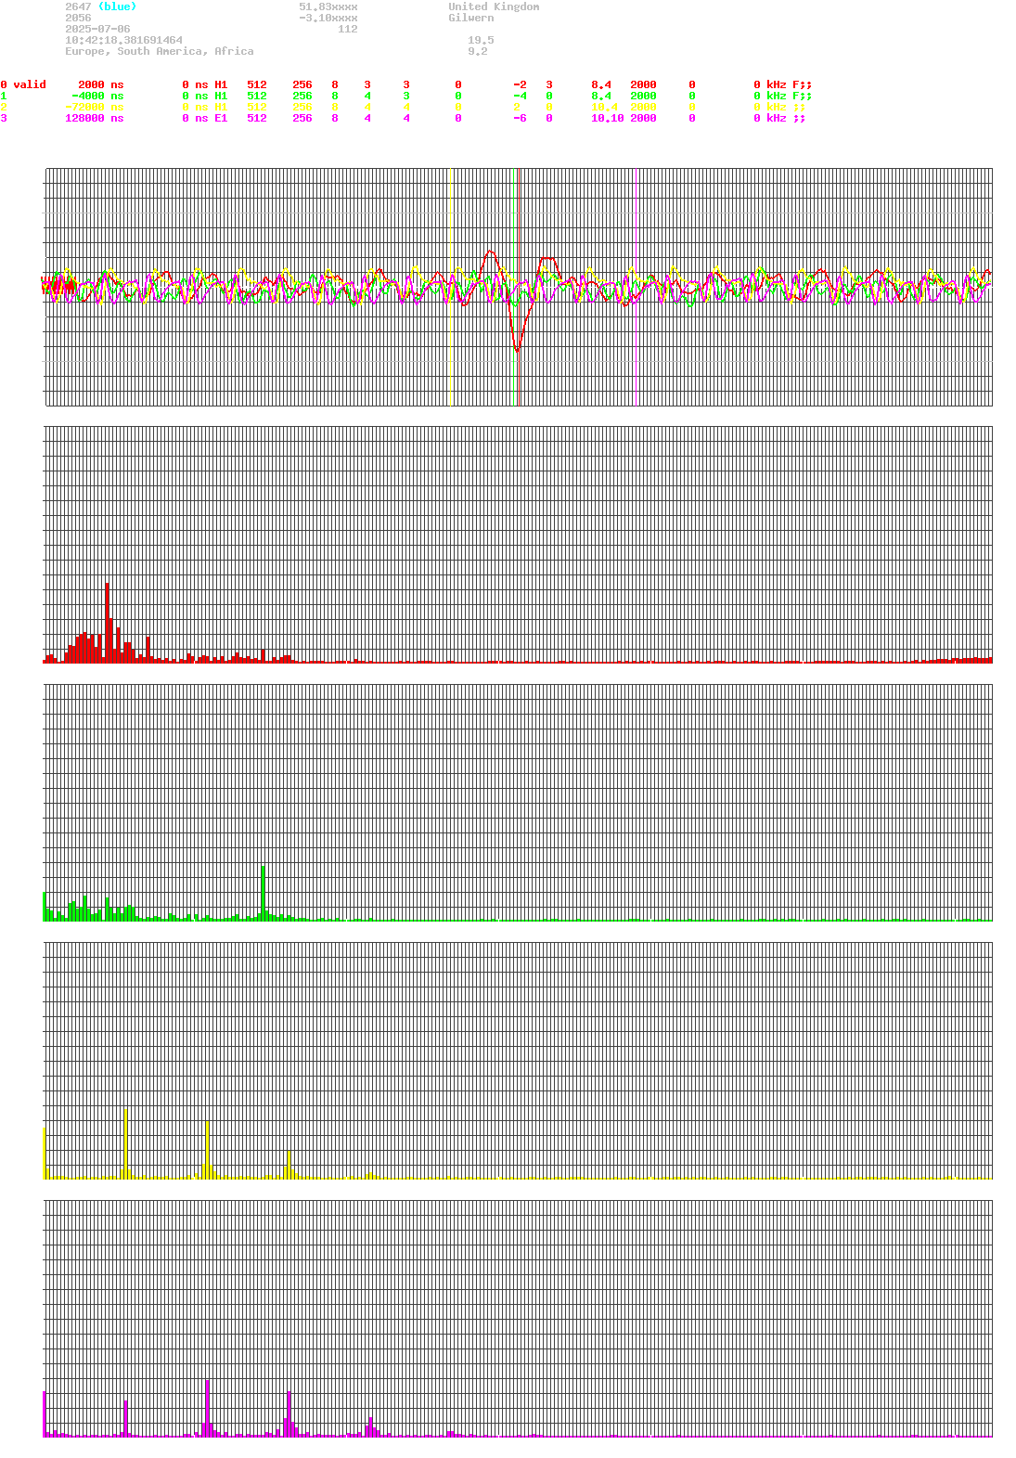The height and width of the screenshot is (1458, 1016).
Task: Click the station number "2647 (blue)"
Action: 100,6
